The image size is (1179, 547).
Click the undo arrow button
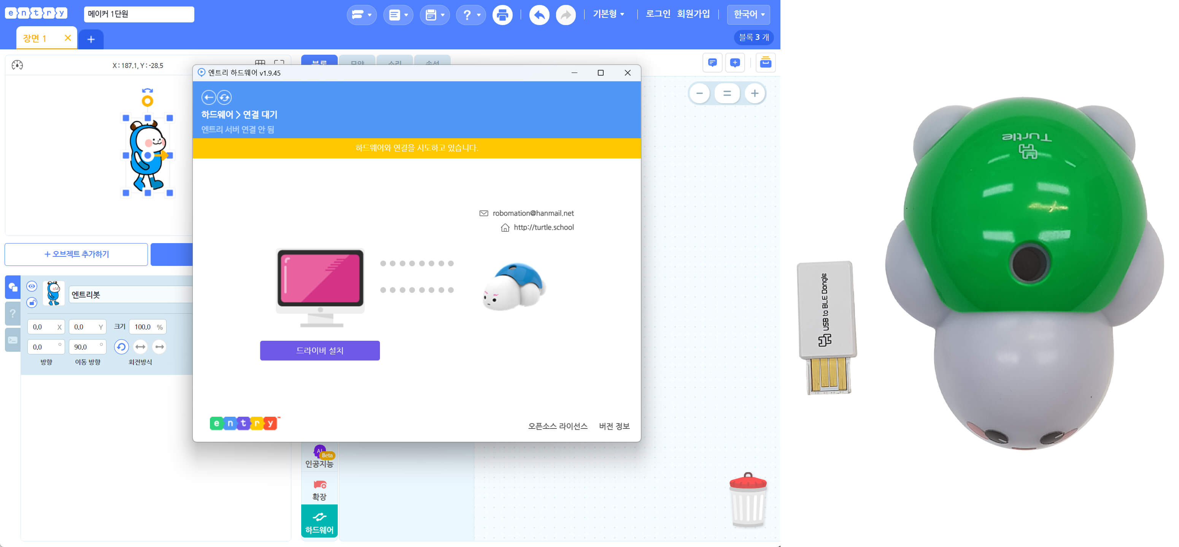pyautogui.click(x=539, y=14)
